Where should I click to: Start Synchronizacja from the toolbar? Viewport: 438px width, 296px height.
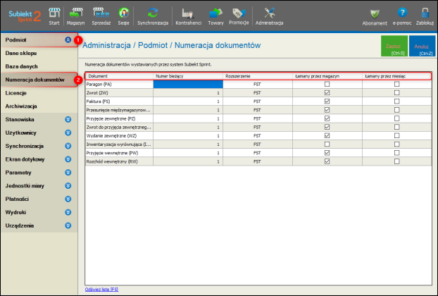152,14
